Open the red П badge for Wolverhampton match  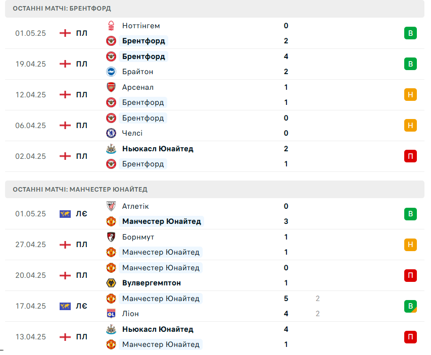(x=410, y=275)
